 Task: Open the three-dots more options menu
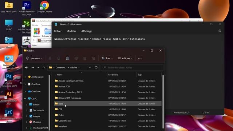pos(140,58)
